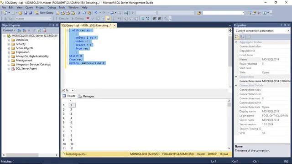292x164 pixels.
Task: Expand the Security folder node
Action: click(9, 44)
